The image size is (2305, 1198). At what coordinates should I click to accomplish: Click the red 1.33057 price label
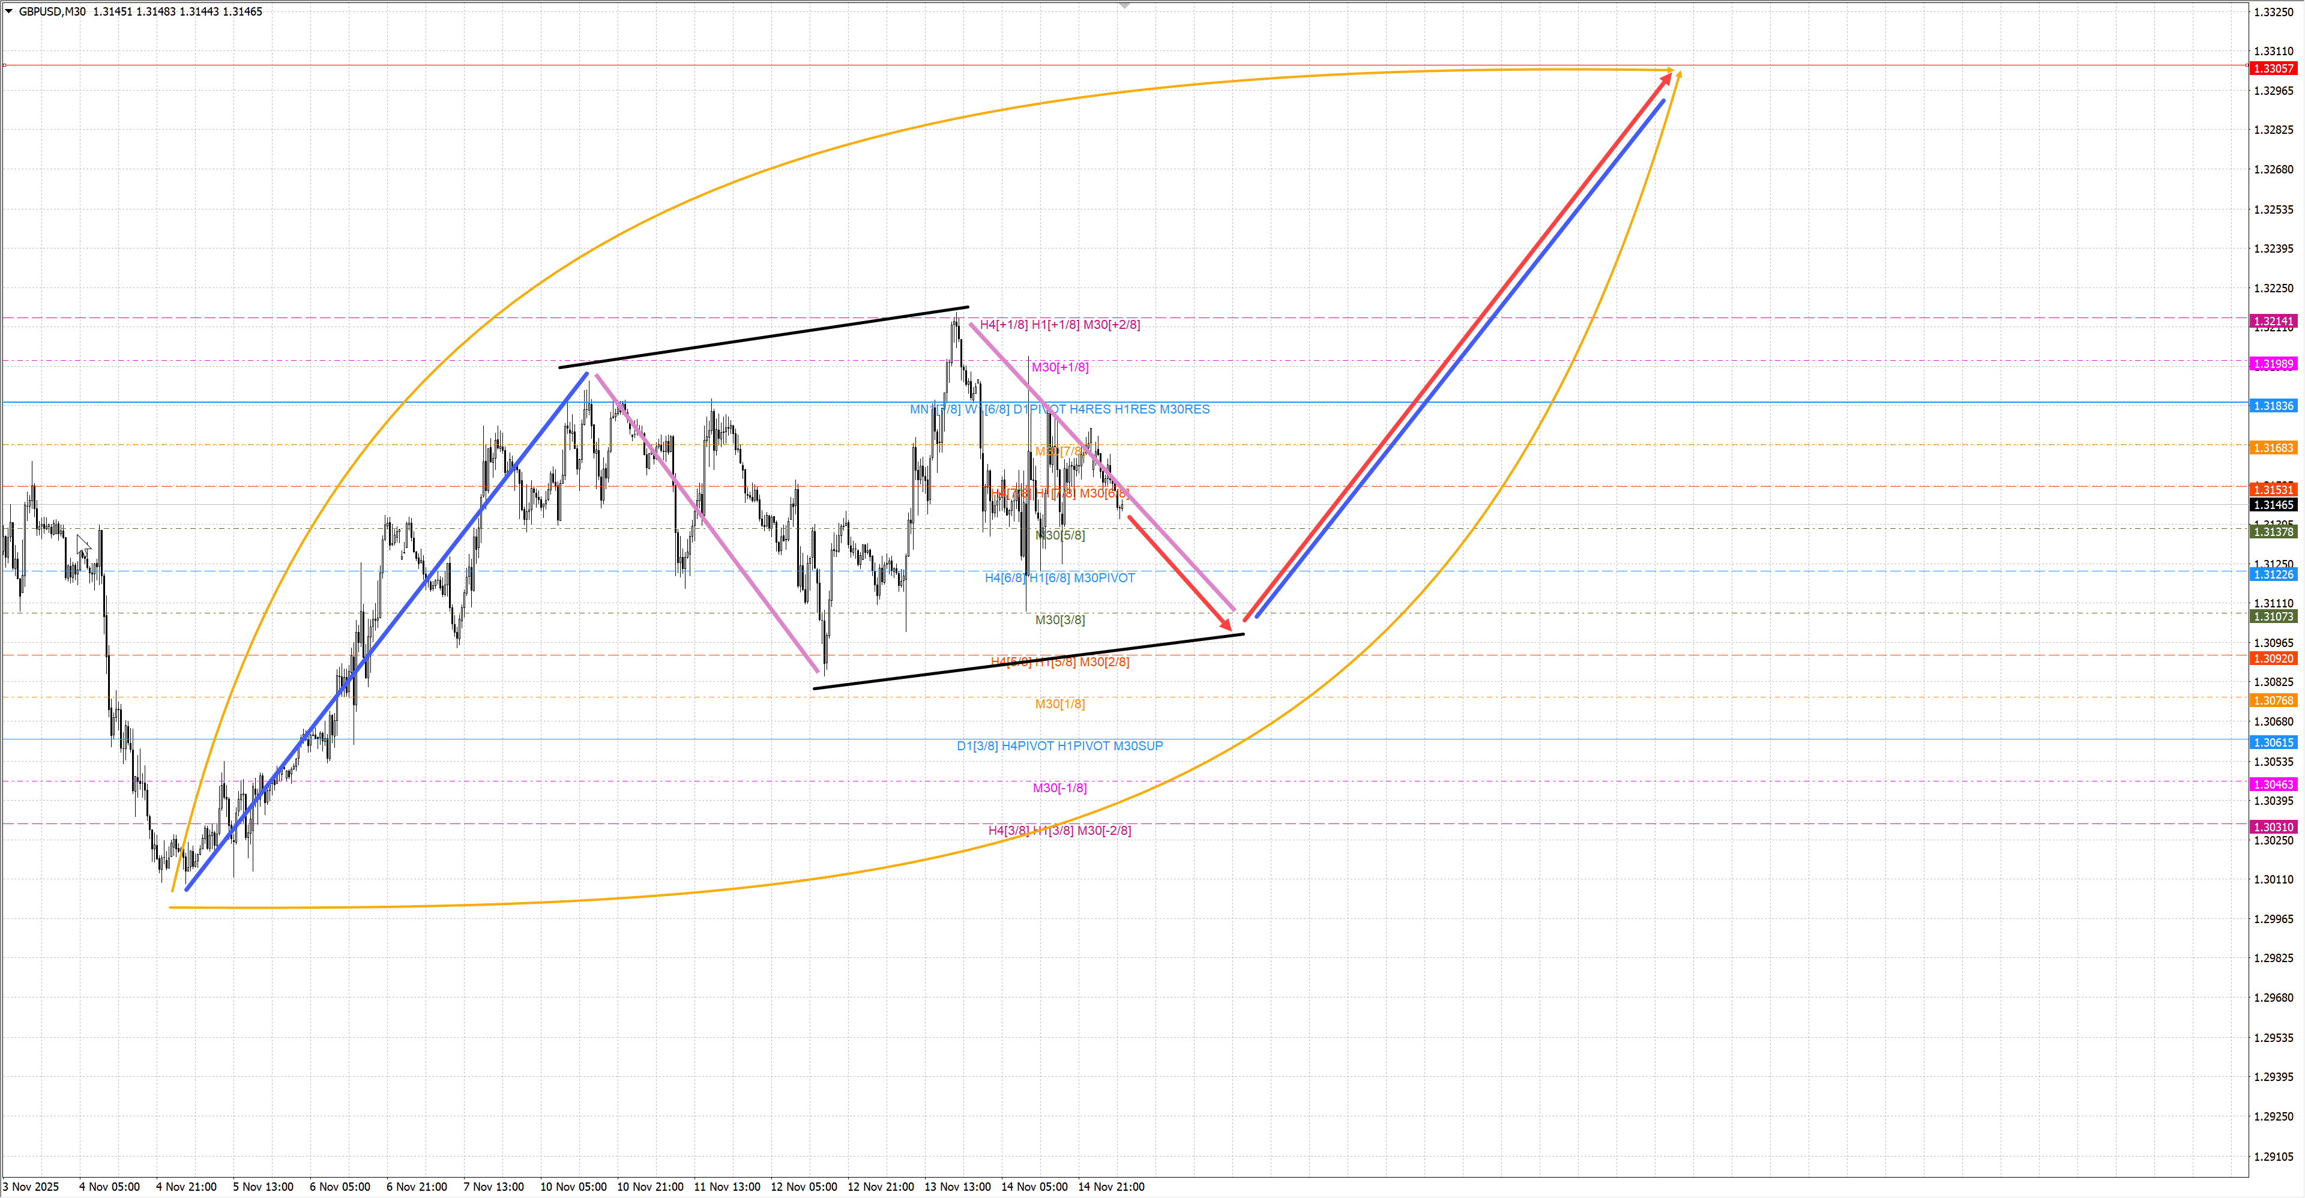pyautogui.click(x=2273, y=69)
